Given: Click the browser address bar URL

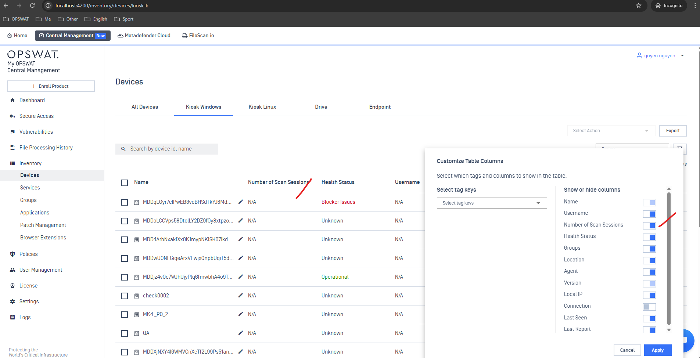Looking at the screenshot, I should point(102,6).
